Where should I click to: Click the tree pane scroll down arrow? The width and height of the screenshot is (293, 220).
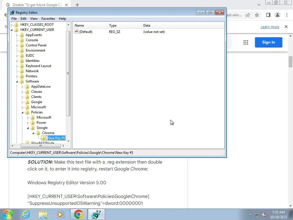pyautogui.click(x=68, y=141)
